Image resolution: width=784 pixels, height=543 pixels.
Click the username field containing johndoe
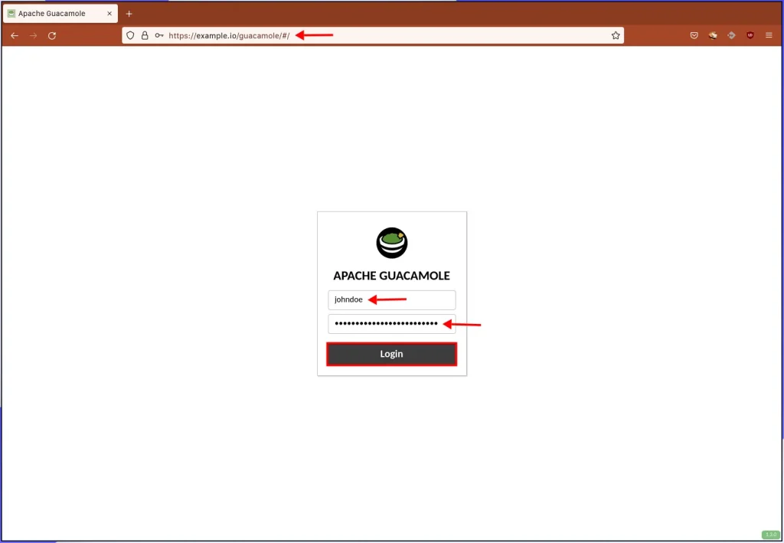(x=391, y=299)
